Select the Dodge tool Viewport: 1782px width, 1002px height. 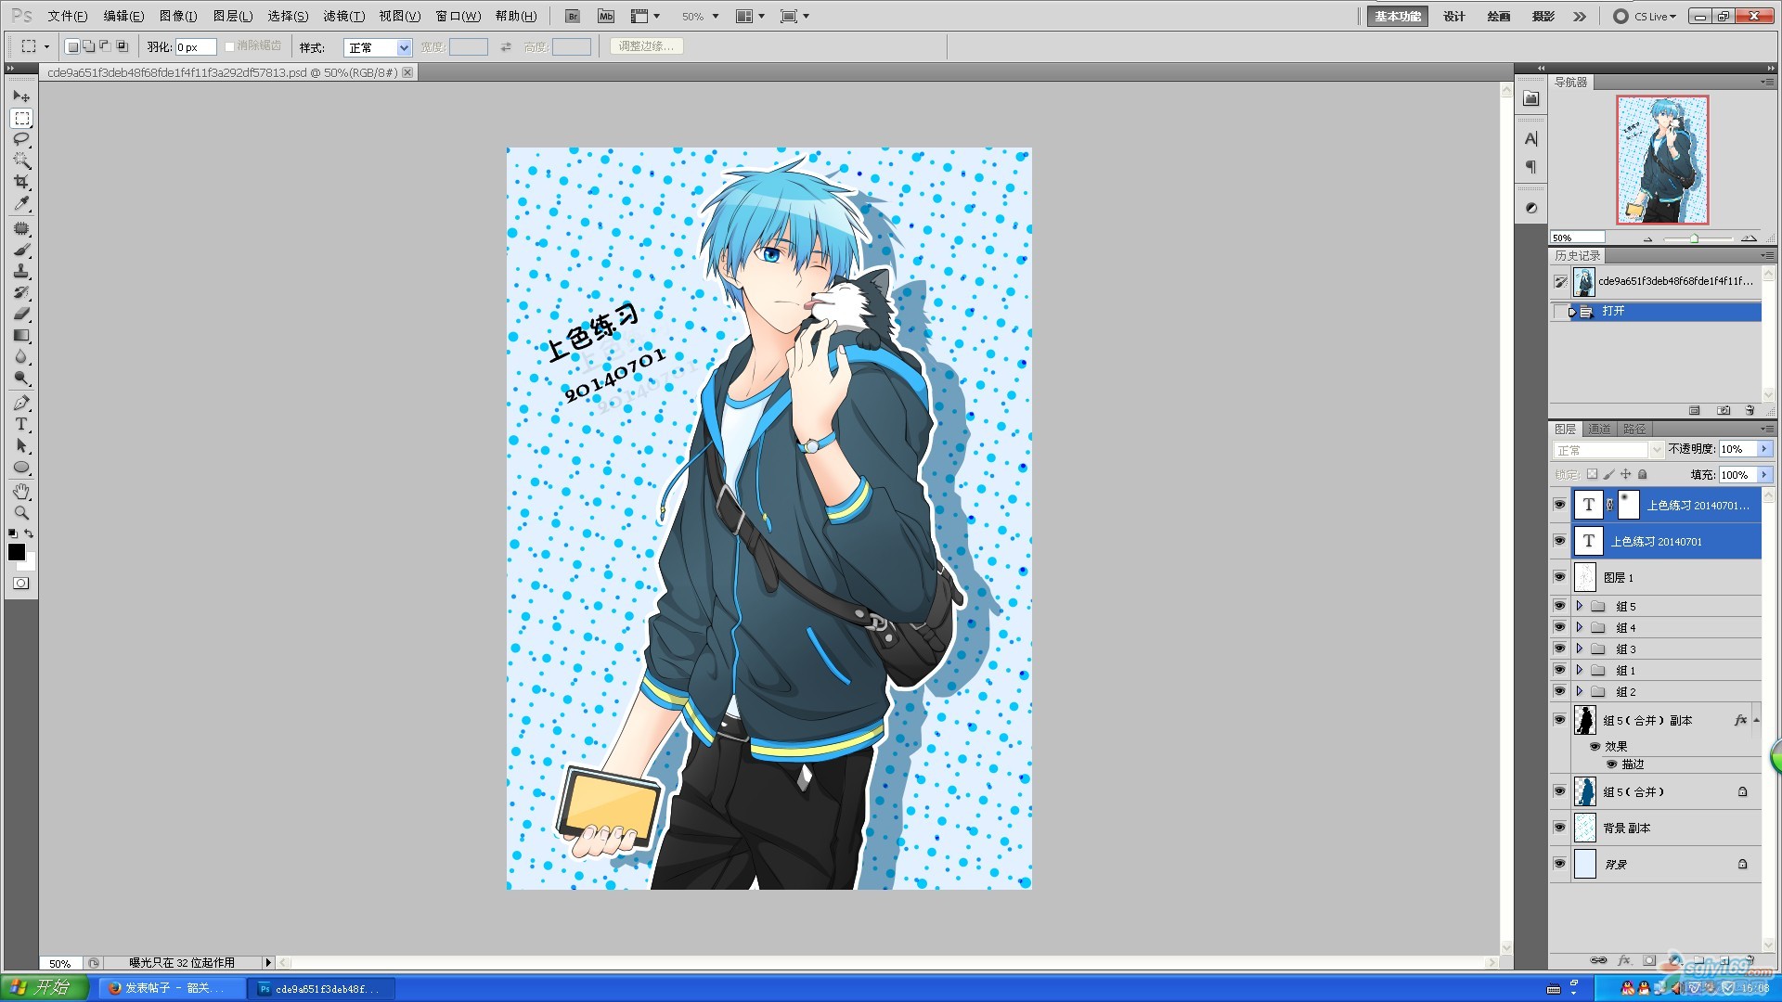[x=21, y=378]
